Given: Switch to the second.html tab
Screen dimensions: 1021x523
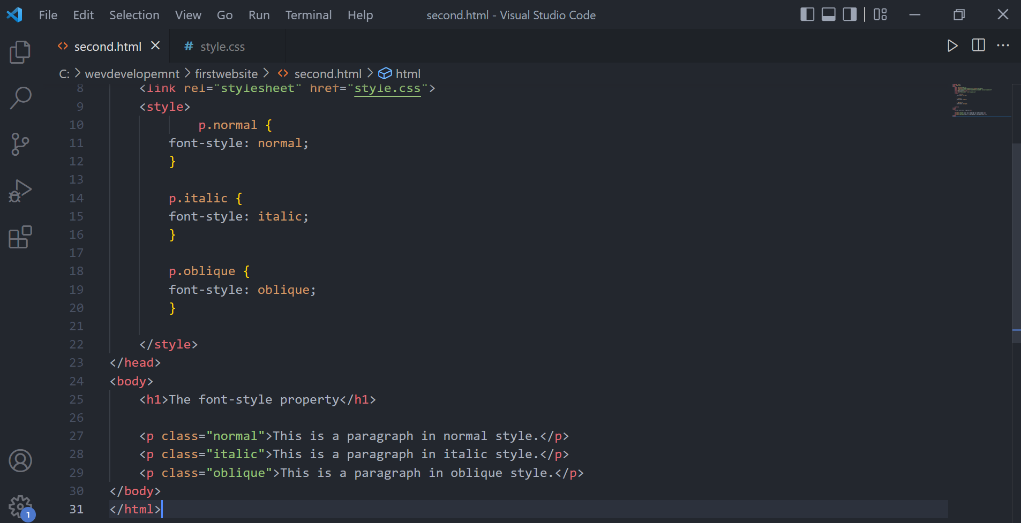Looking at the screenshot, I should coord(108,47).
